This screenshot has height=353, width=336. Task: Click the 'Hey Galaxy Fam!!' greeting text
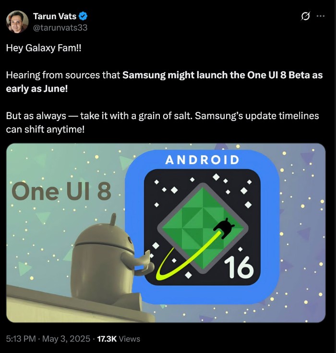43,48
